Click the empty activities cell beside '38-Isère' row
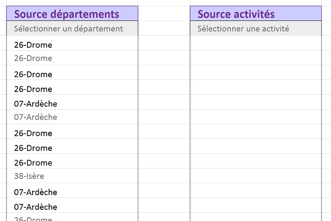 pyautogui.click(x=255, y=176)
